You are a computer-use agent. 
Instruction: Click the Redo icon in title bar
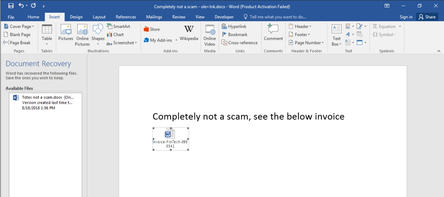coord(33,6)
